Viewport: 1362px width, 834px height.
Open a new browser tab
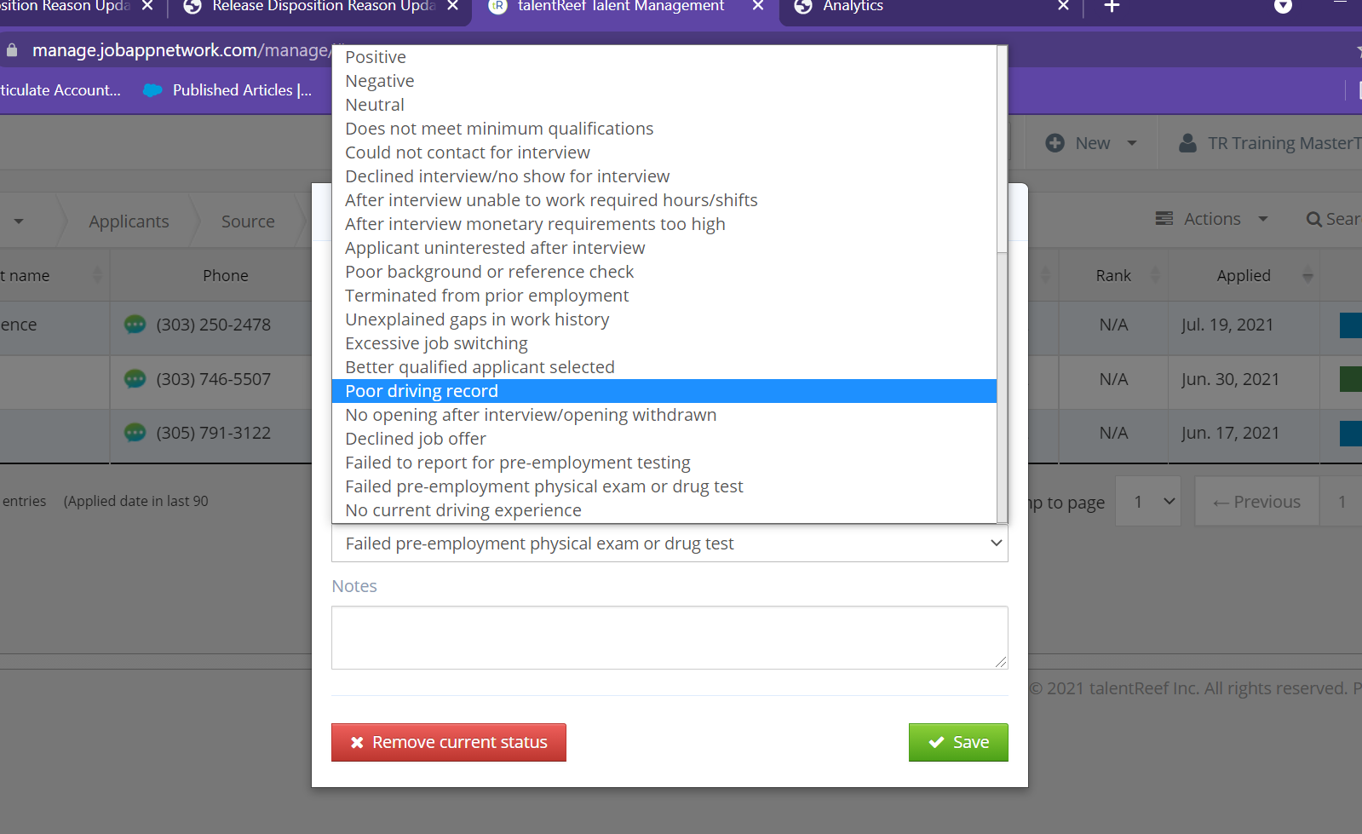(x=1112, y=7)
